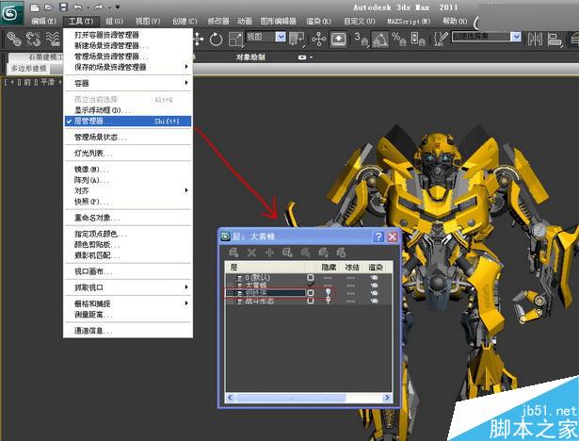
Task: Toggle Keyboard Shortcut Override icon
Action: 339,39
